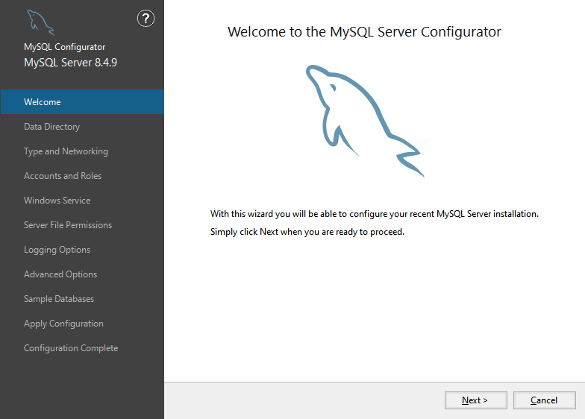Click the 'With this wizard' description text

coord(374,214)
